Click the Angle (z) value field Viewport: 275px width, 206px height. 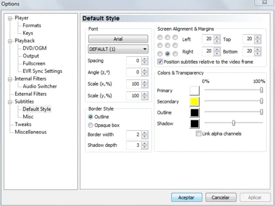(133, 72)
